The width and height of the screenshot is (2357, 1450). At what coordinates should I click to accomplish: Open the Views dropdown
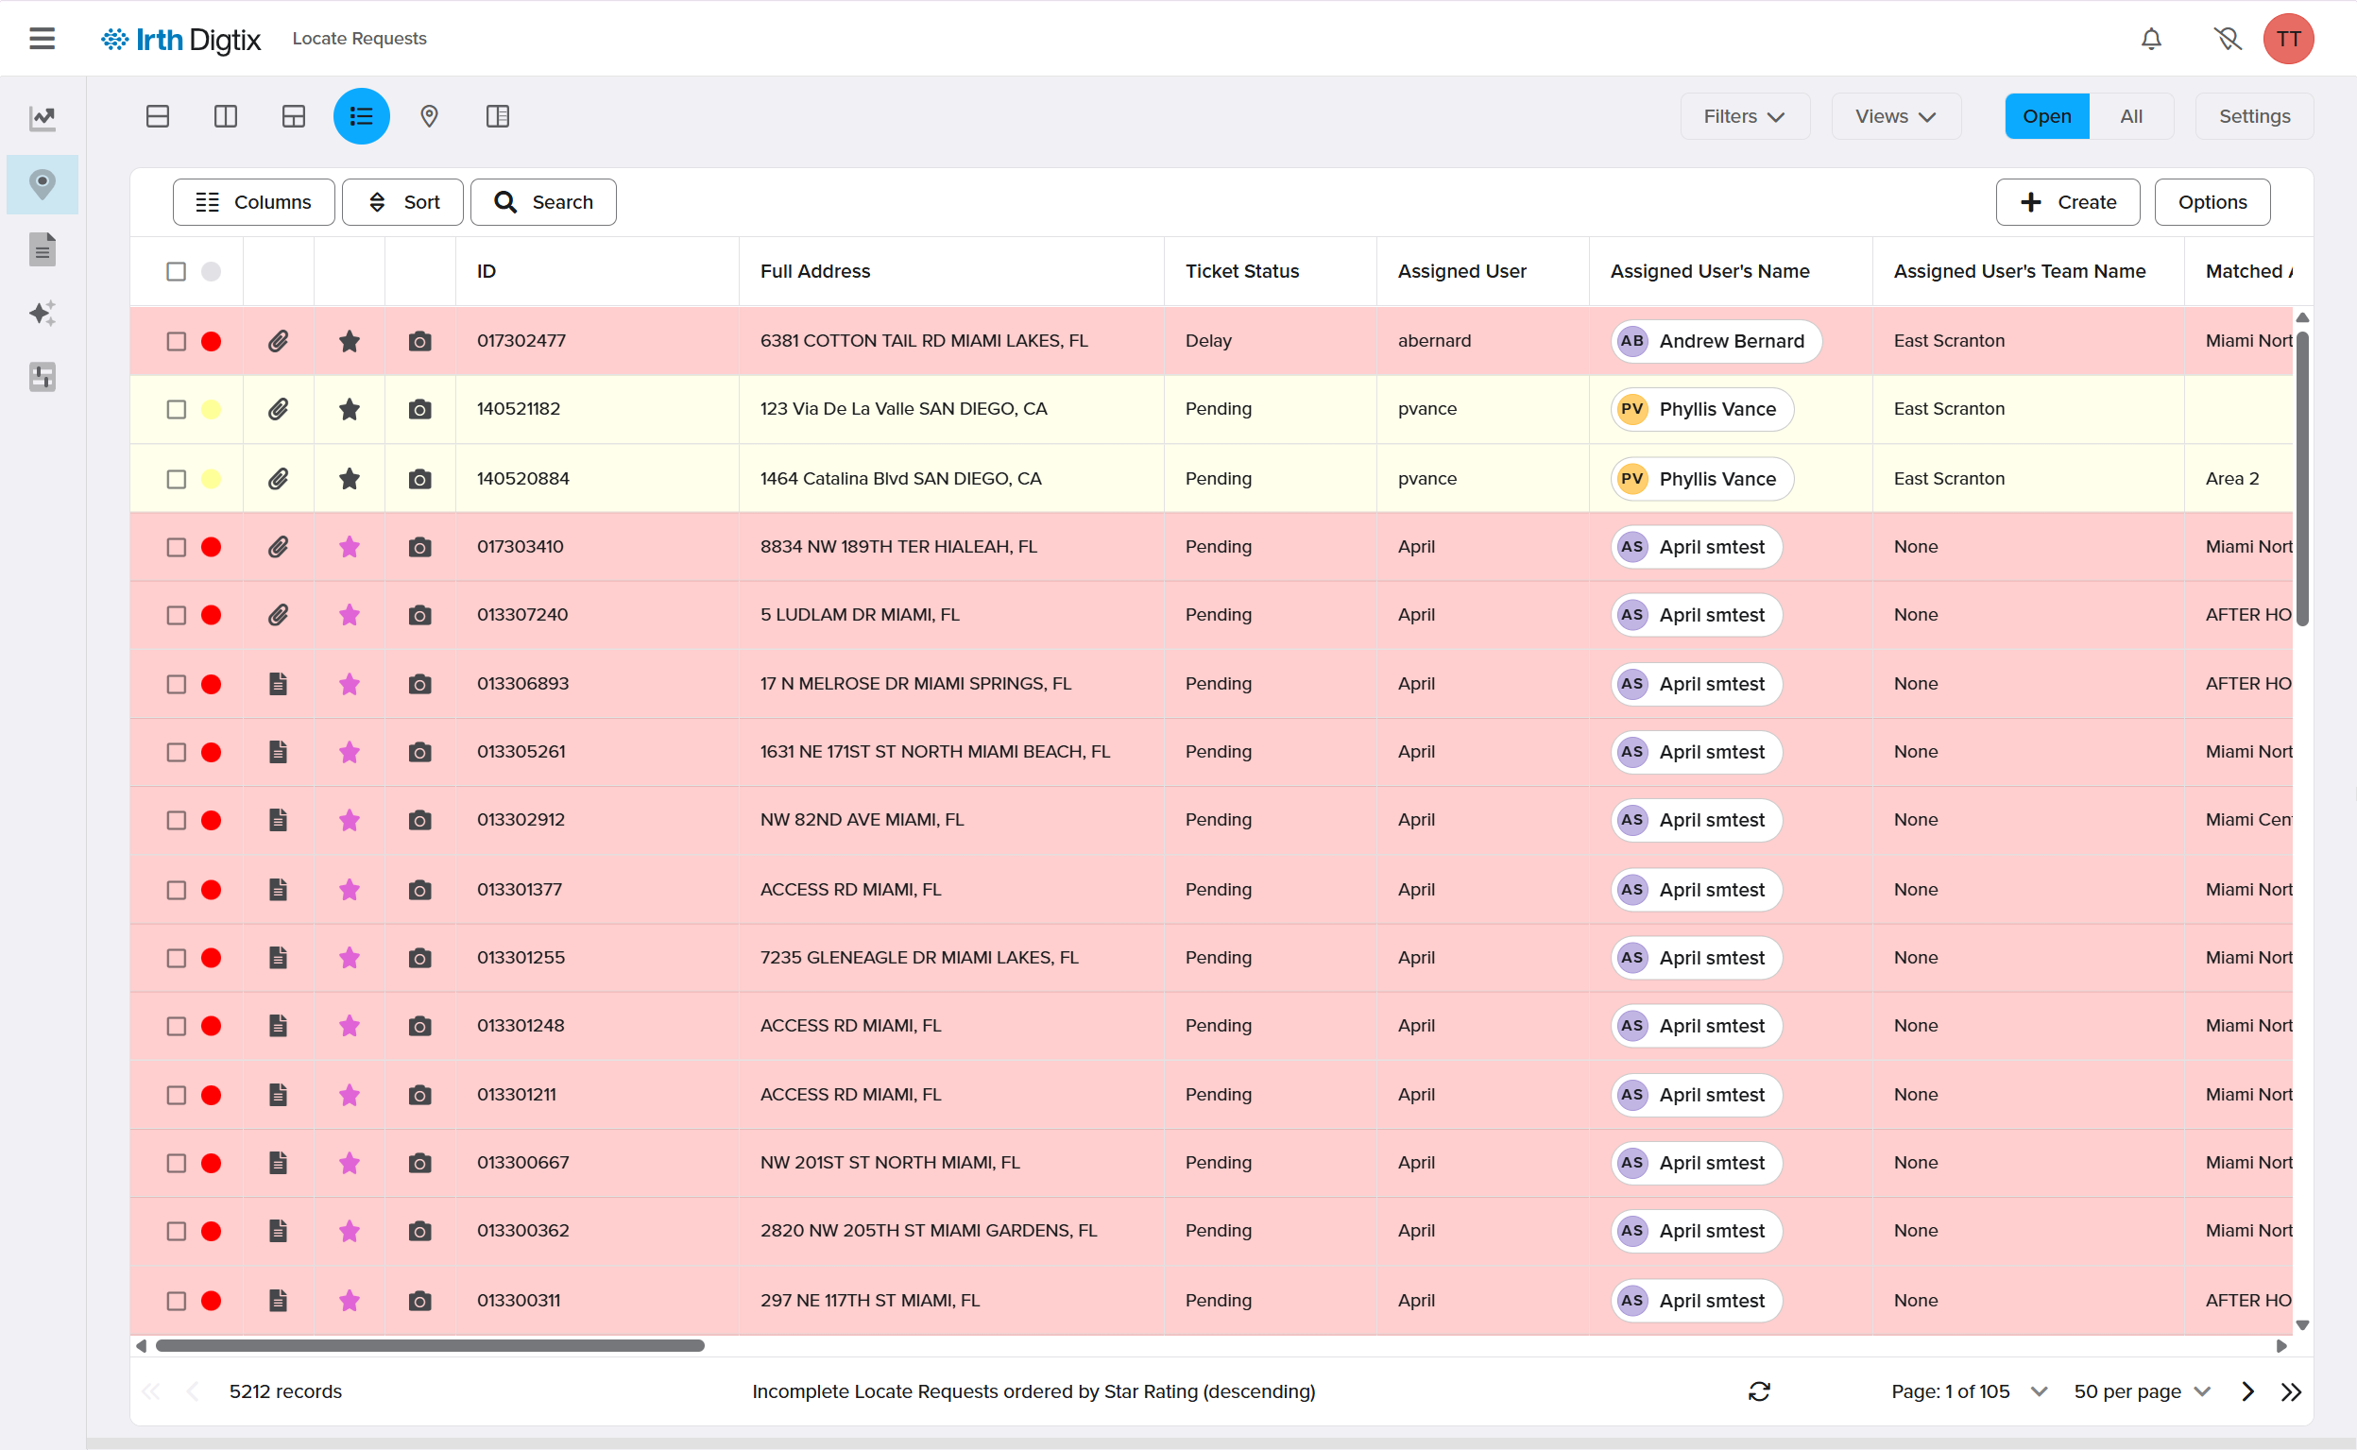[1895, 116]
